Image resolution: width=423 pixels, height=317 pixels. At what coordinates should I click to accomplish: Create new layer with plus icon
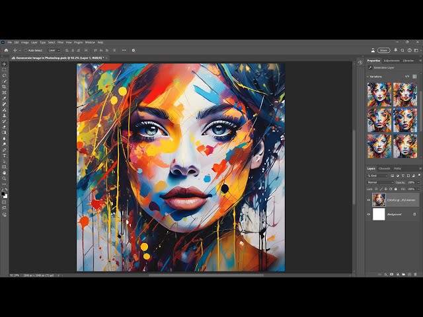(410, 275)
